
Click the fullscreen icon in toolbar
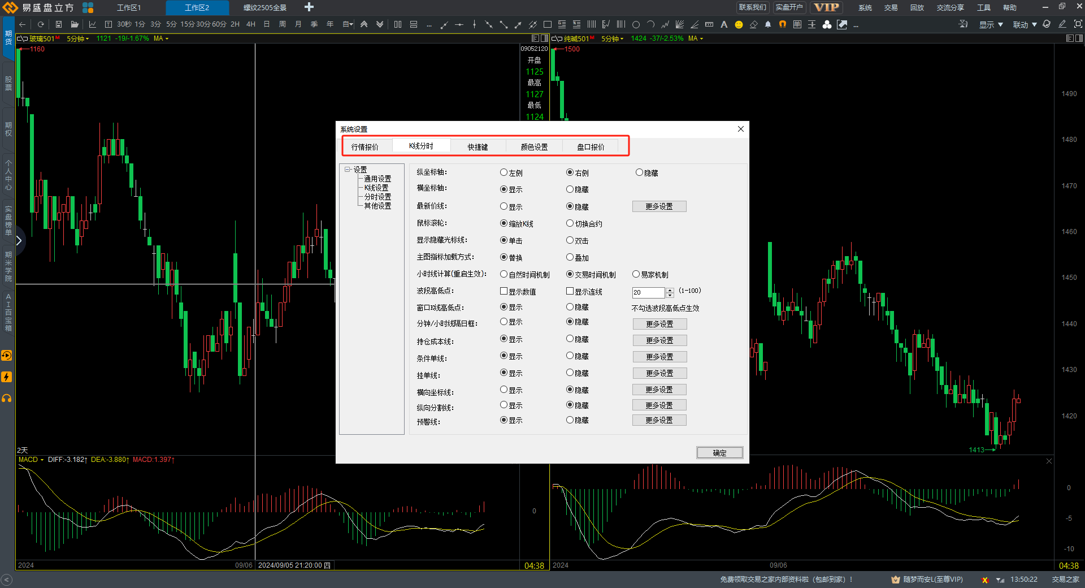click(1078, 24)
